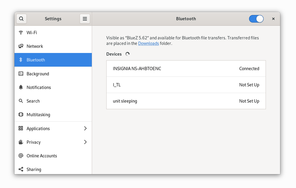Open the Search settings label
This screenshot has width=296, height=188.
(x=33, y=101)
